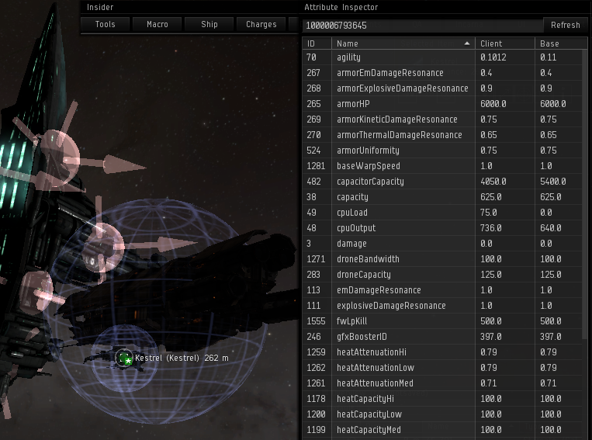Sort by the Client column header
The width and height of the screenshot is (592, 440).
click(505, 43)
